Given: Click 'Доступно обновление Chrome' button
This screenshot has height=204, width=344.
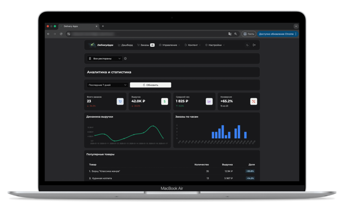Looking at the screenshot, I should pyautogui.click(x=277, y=34).
